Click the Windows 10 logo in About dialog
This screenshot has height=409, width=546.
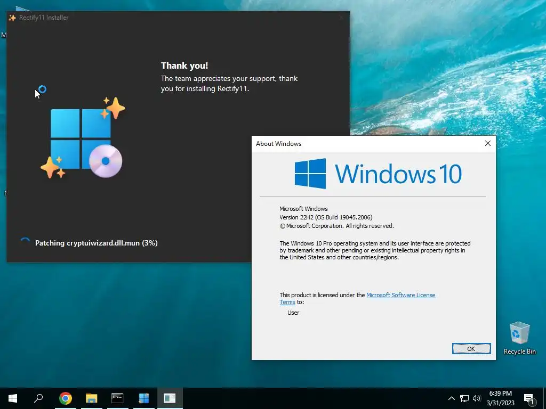378,174
